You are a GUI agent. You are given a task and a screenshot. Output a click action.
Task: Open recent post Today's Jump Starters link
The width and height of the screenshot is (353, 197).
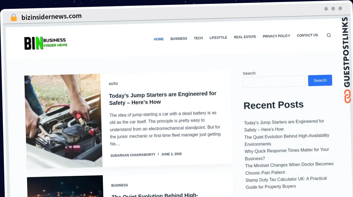[284, 125]
